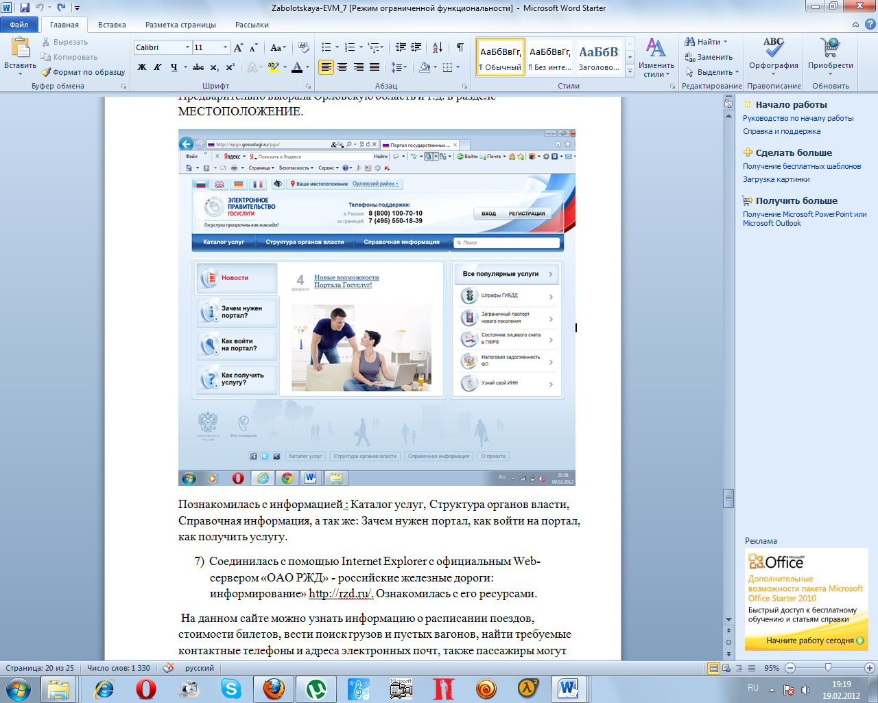Click the proofing status icon in the status bar
878x703 pixels.
click(x=167, y=667)
